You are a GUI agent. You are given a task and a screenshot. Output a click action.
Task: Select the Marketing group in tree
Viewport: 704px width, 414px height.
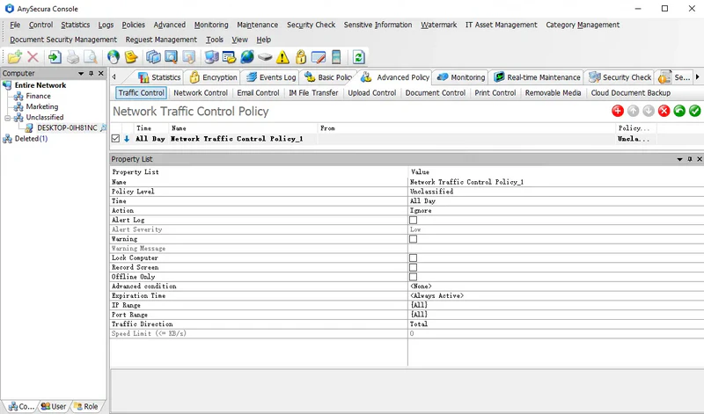(x=42, y=106)
